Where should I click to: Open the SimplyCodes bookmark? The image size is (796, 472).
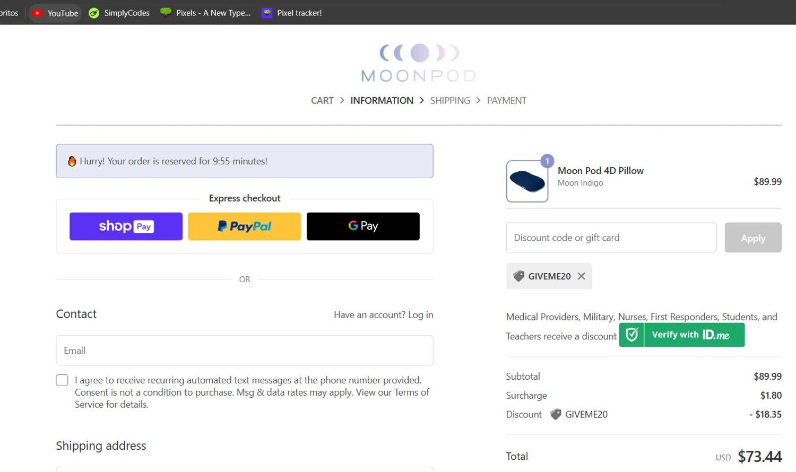(119, 13)
